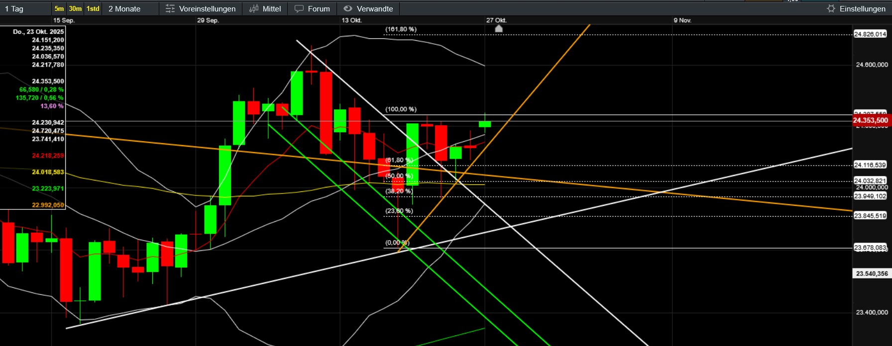Click the 0,00 % Fibonacci level label
The height and width of the screenshot is (346, 892).
(x=397, y=243)
